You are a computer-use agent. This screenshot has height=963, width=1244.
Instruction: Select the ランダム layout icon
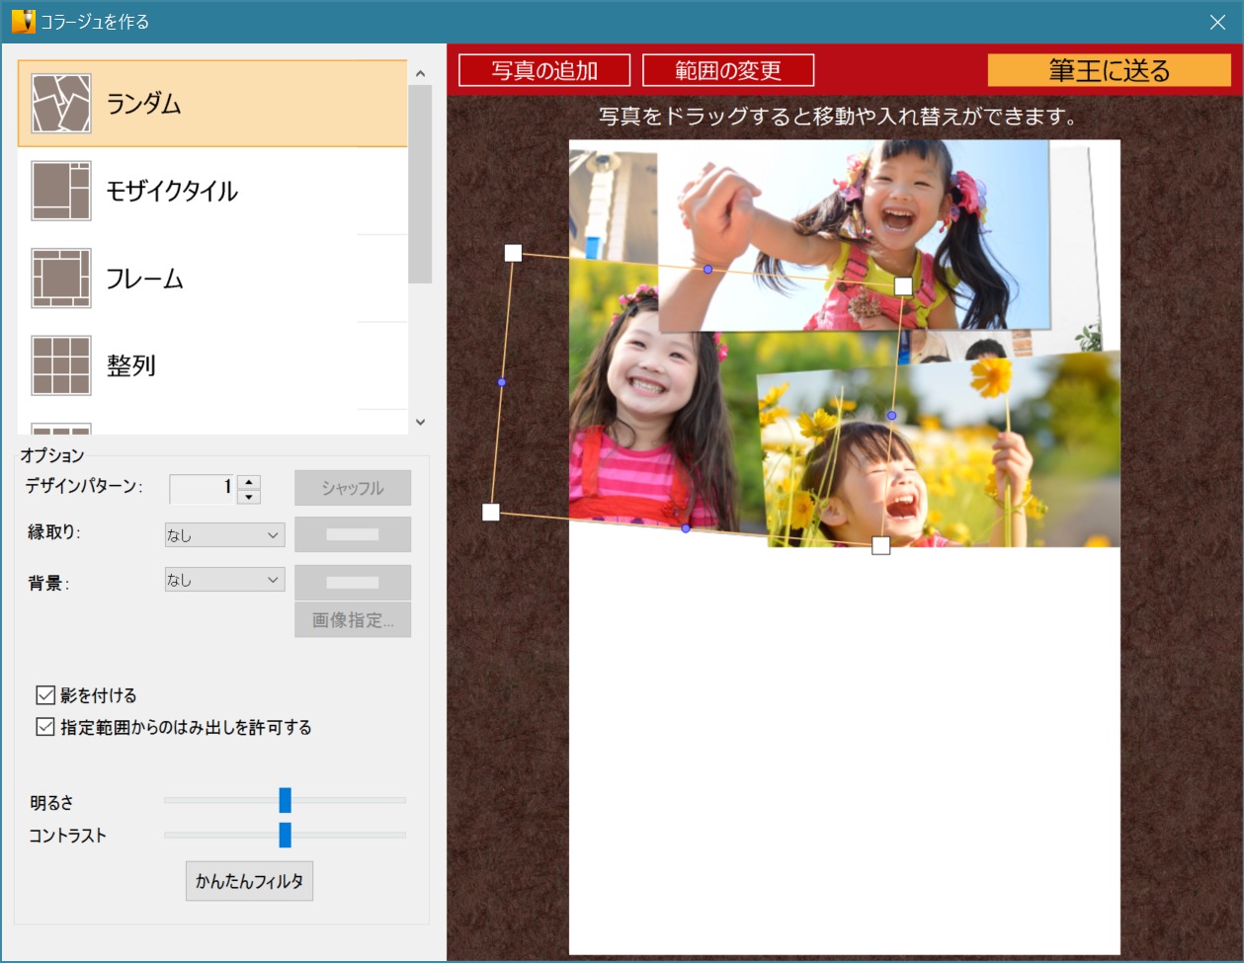(61, 104)
